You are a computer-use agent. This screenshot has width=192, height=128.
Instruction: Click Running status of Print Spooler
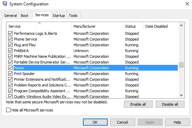click(132, 74)
